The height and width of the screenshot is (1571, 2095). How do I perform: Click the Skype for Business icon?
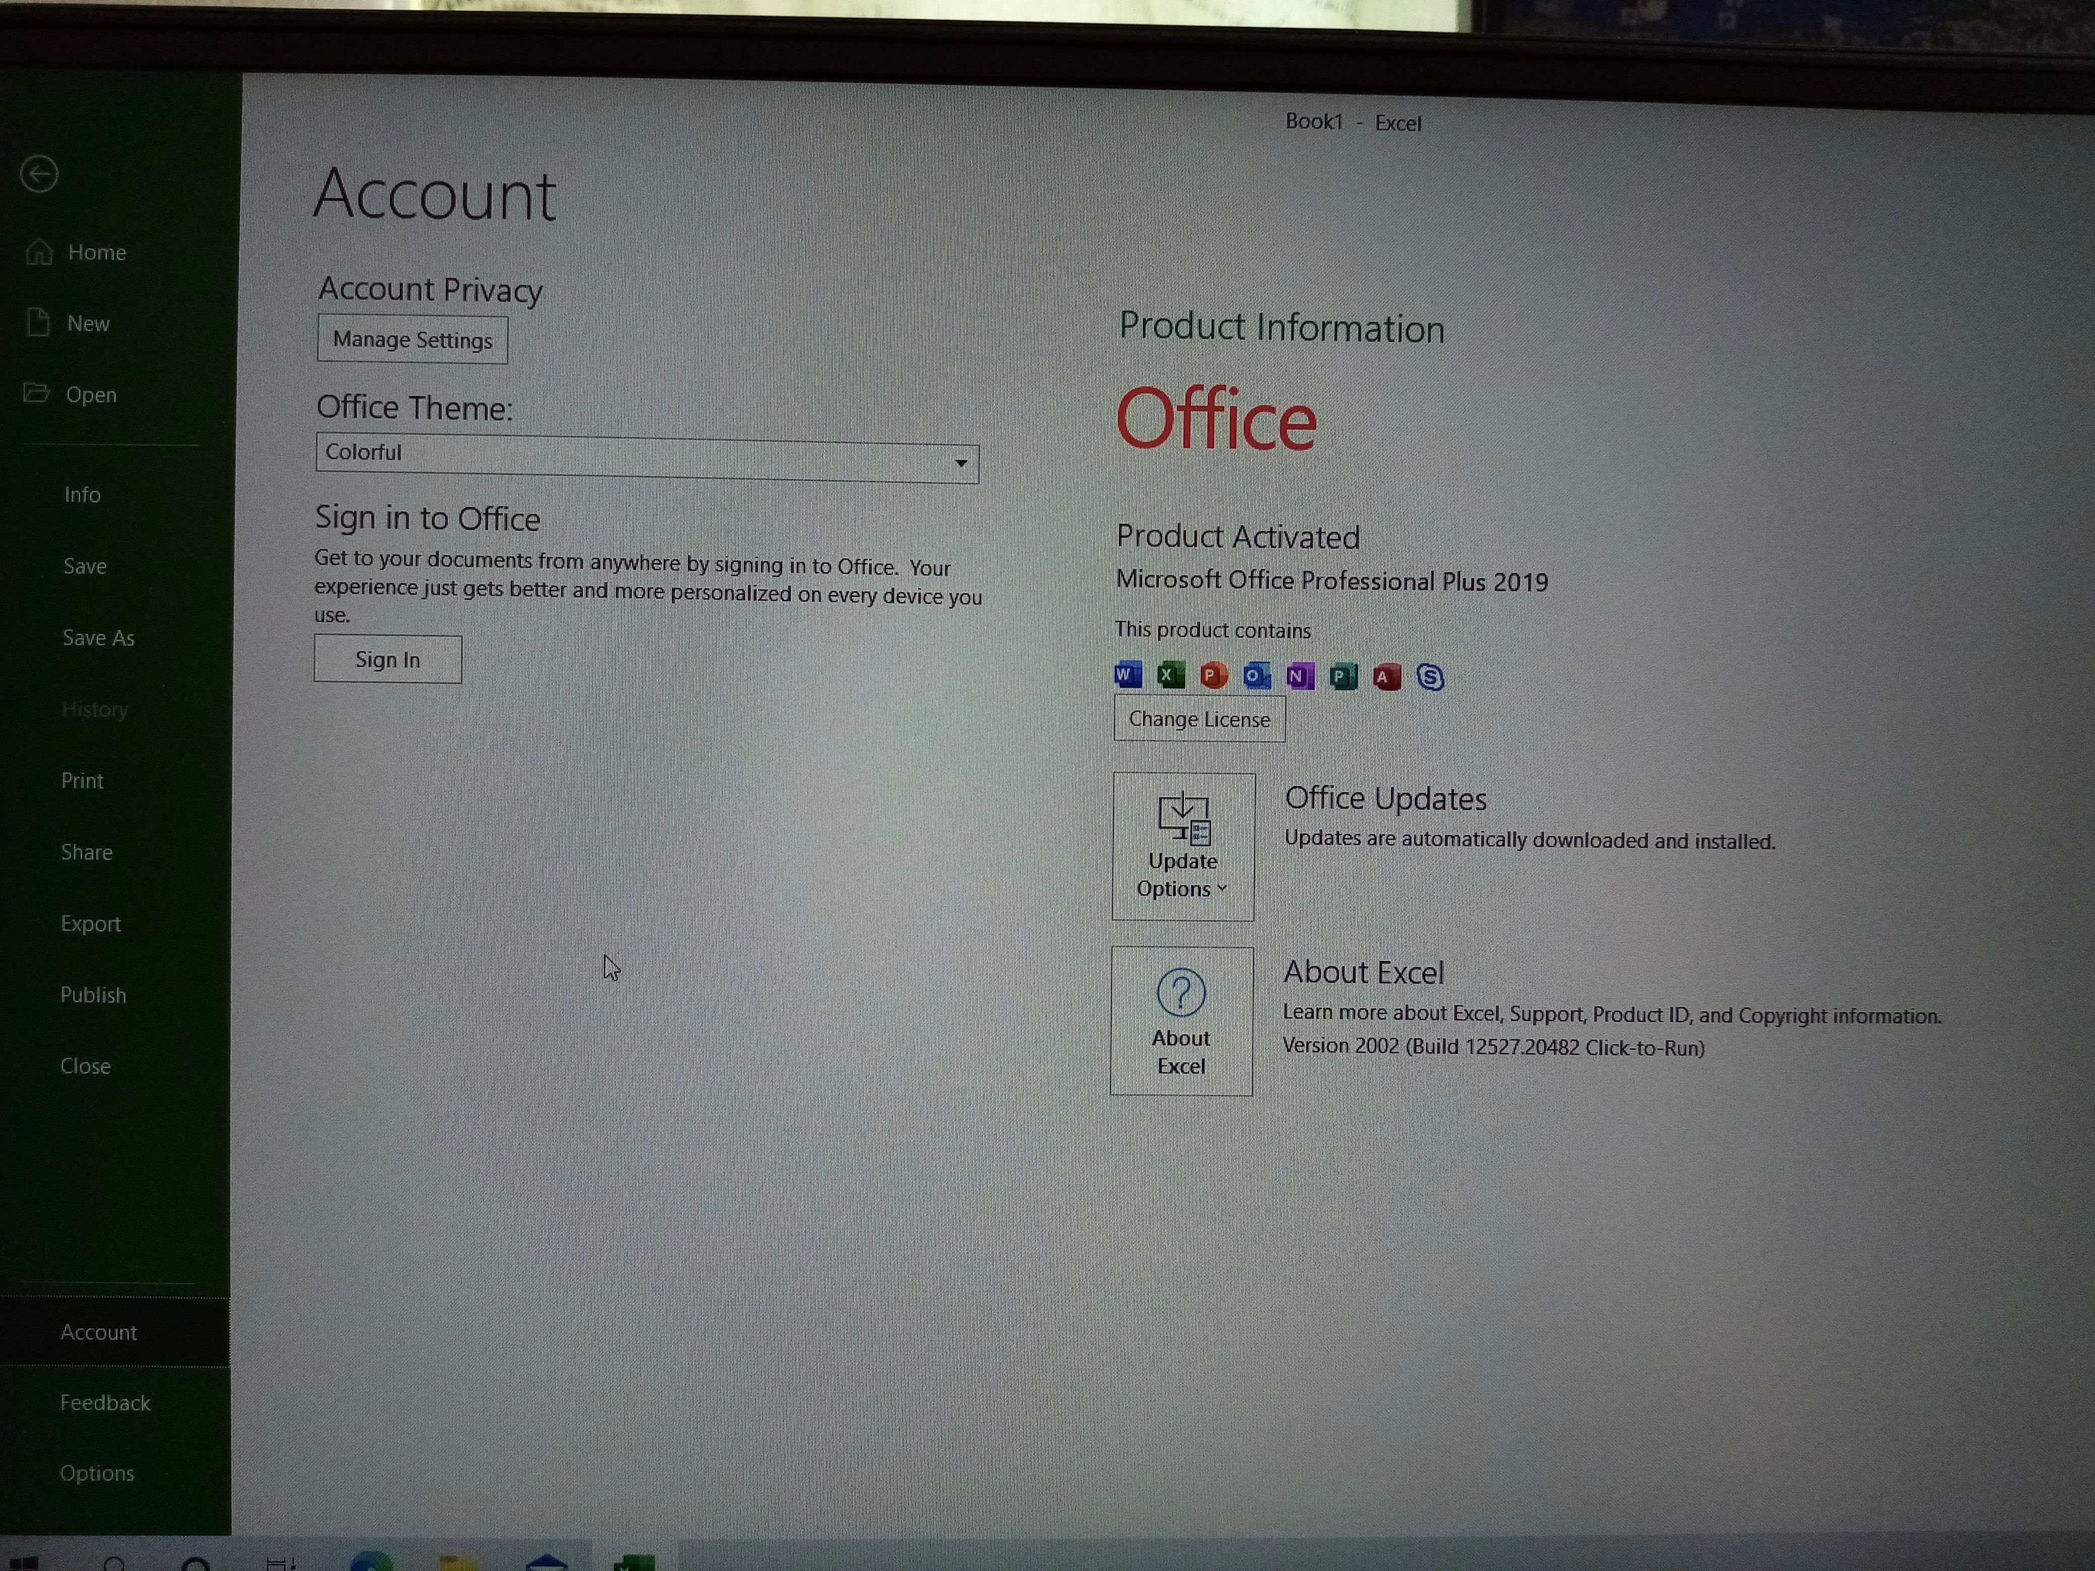pyautogui.click(x=1430, y=678)
